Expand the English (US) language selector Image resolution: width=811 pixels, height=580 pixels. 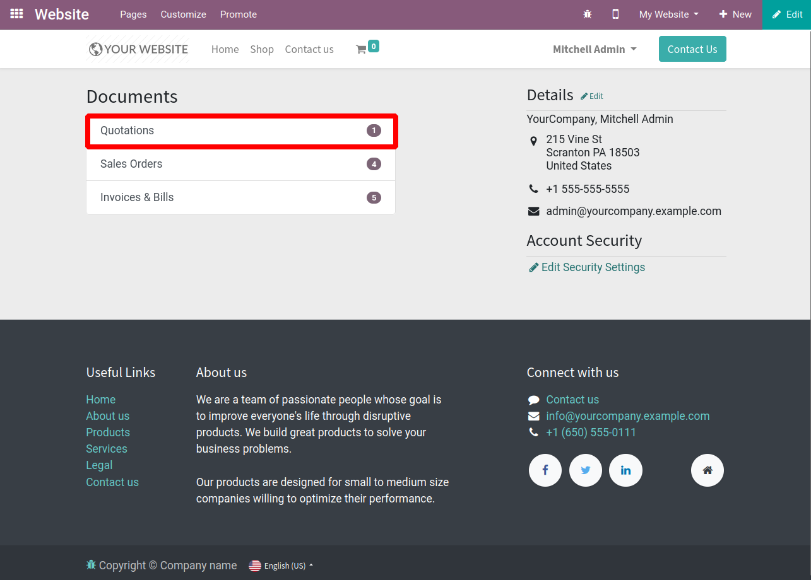pos(281,565)
